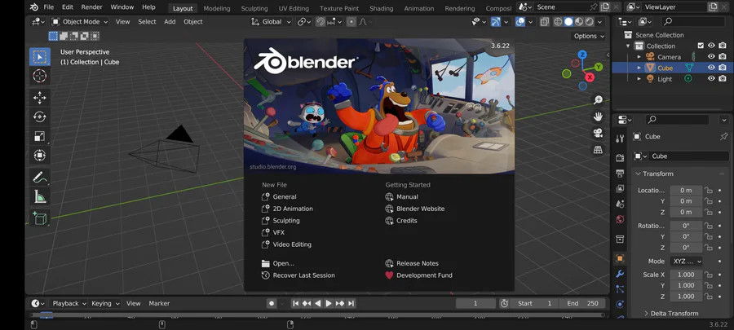This screenshot has width=734, height=330.
Task: Open the Keying dropdown in timeline
Action: click(106, 303)
